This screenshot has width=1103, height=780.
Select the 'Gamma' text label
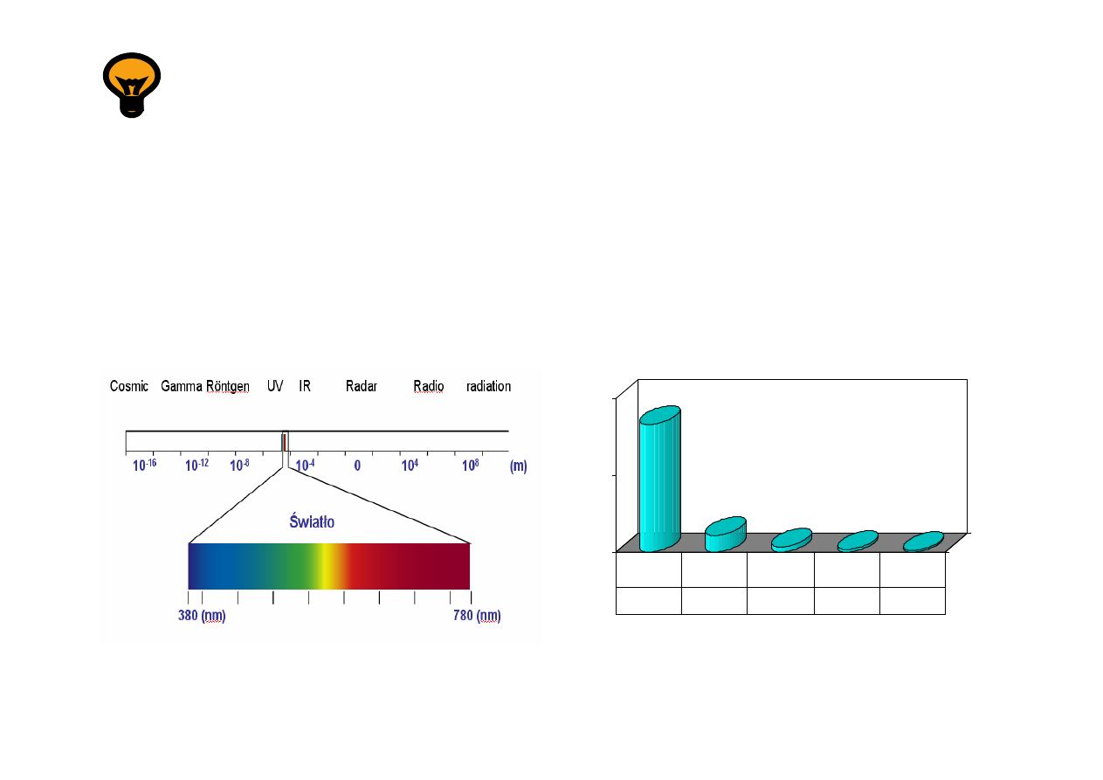click(x=182, y=386)
